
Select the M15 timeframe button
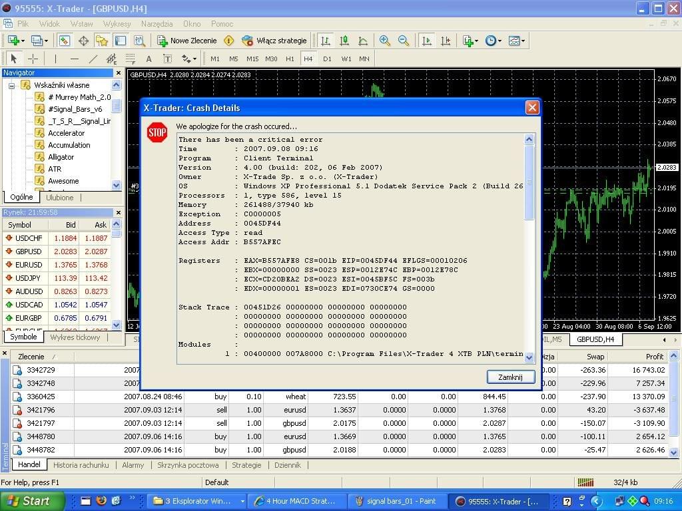[x=252, y=59]
